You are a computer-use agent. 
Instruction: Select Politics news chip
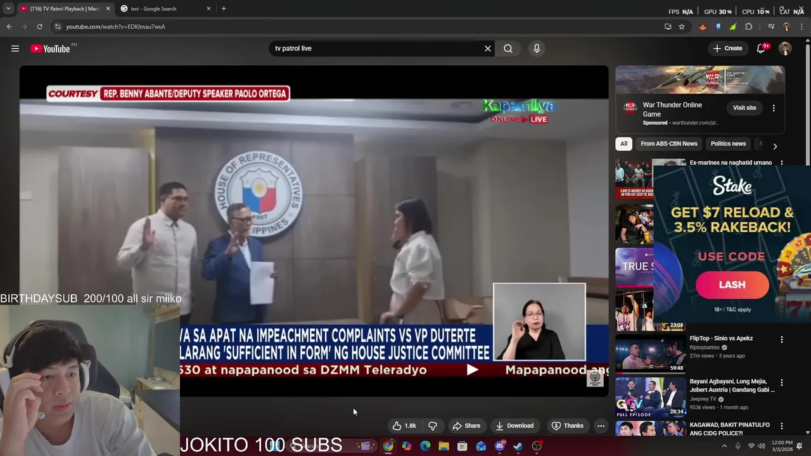728,144
